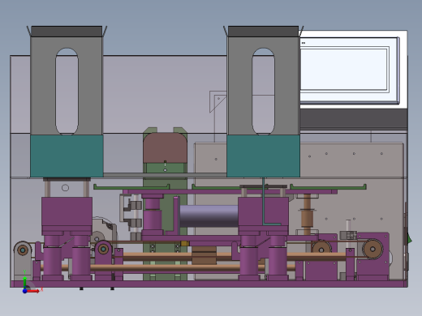Select the oblong slot in right hopper
The width and height of the screenshot is (422, 316).
pos(263,92)
